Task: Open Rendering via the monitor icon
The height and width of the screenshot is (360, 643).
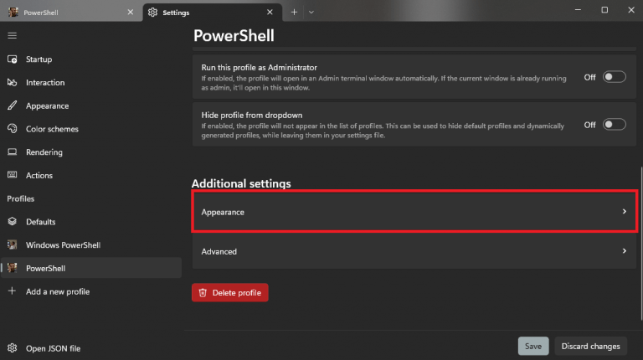Action: [x=13, y=152]
